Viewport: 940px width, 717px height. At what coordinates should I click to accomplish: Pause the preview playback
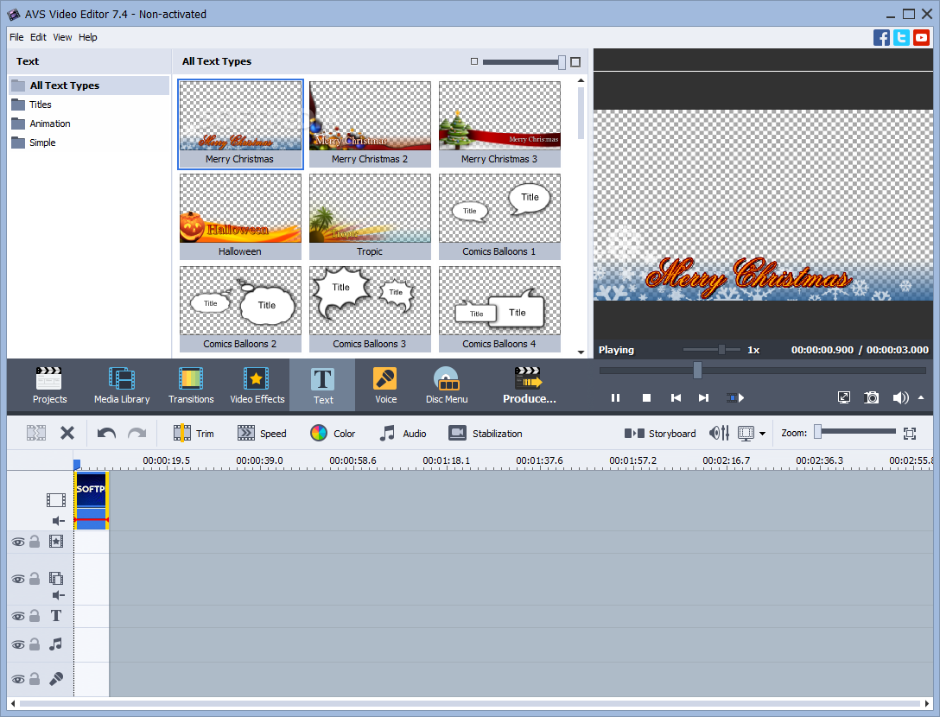coord(615,397)
